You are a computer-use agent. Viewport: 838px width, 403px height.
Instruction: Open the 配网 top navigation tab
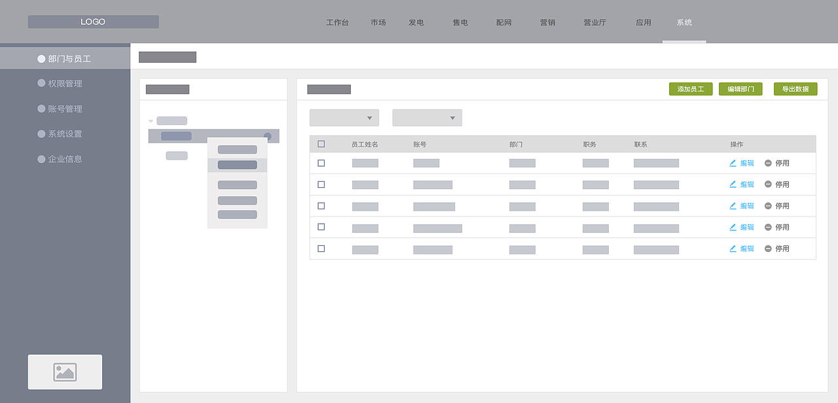pos(504,22)
